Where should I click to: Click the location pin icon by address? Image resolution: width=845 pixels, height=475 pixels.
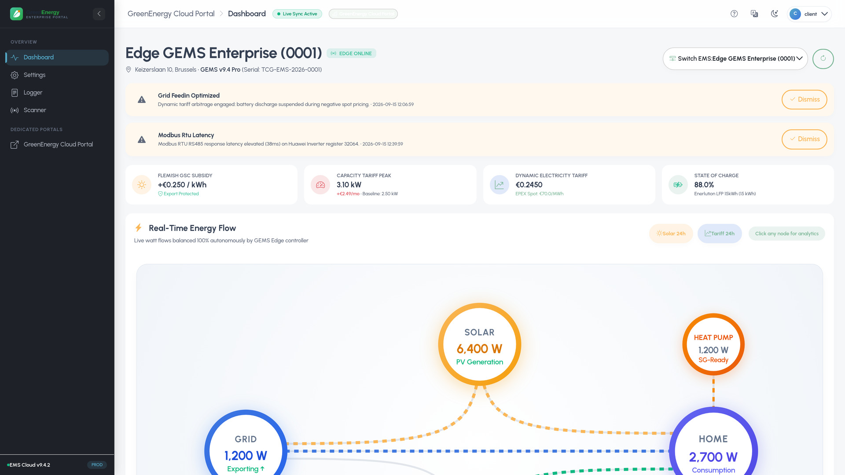coord(129,69)
